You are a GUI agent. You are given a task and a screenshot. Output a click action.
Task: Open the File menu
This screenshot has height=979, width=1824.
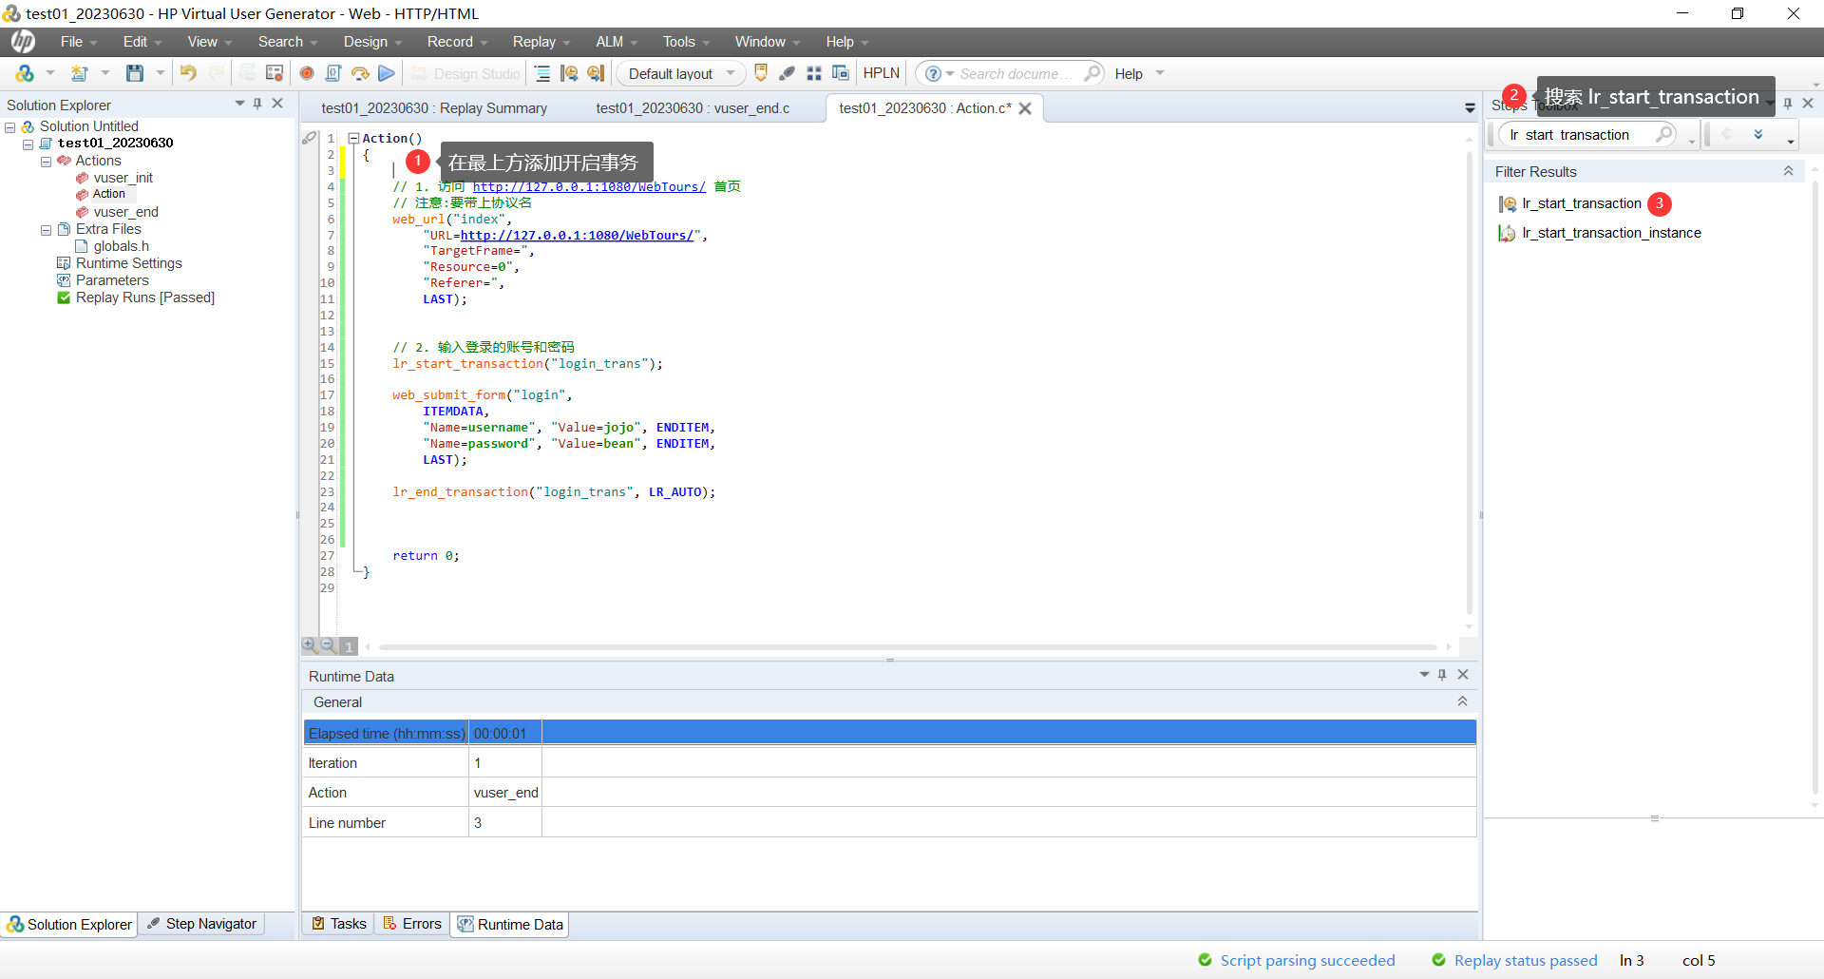tap(79, 42)
